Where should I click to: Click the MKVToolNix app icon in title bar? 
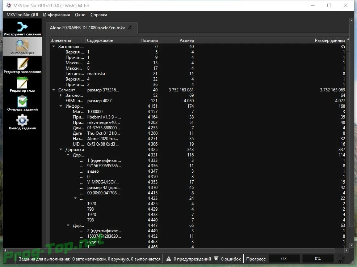pos(9,5)
